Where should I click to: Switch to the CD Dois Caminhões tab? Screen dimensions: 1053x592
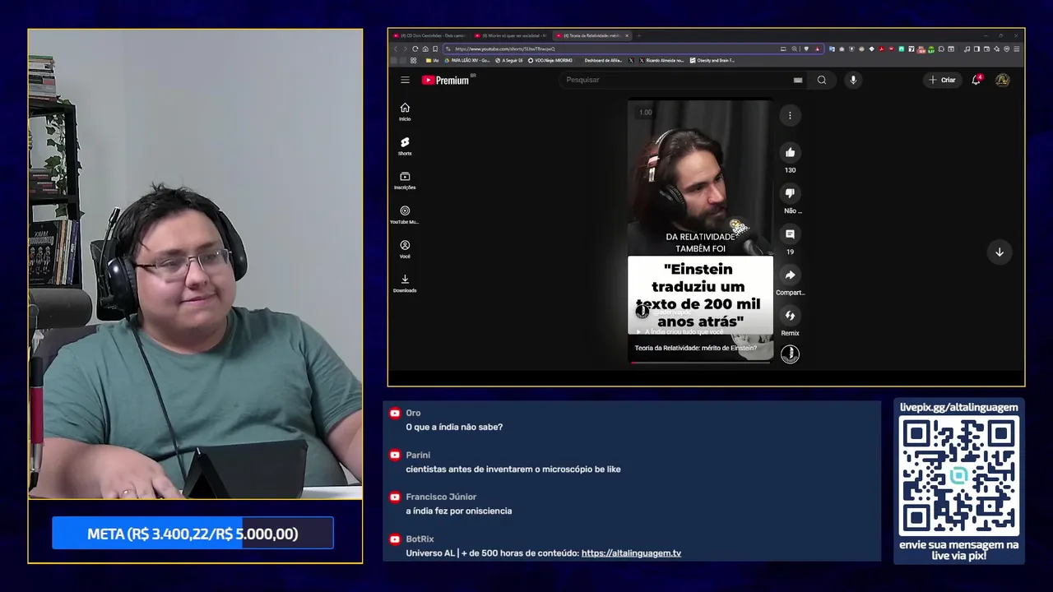(x=430, y=35)
